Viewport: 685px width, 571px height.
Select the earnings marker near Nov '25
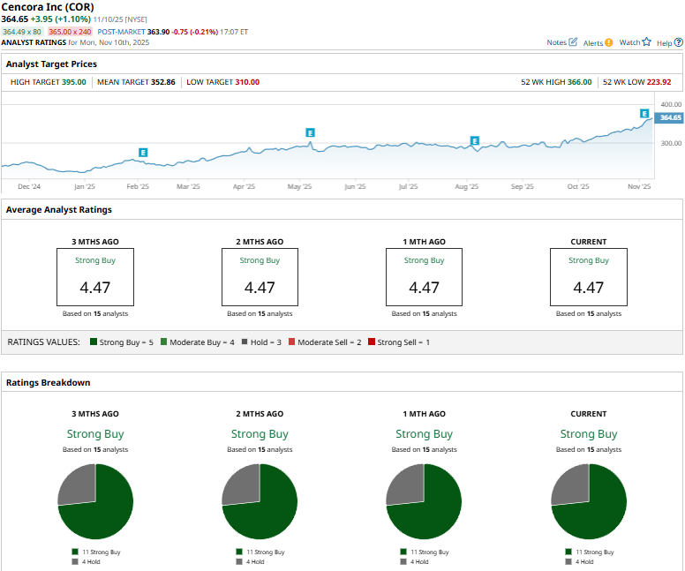[644, 114]
